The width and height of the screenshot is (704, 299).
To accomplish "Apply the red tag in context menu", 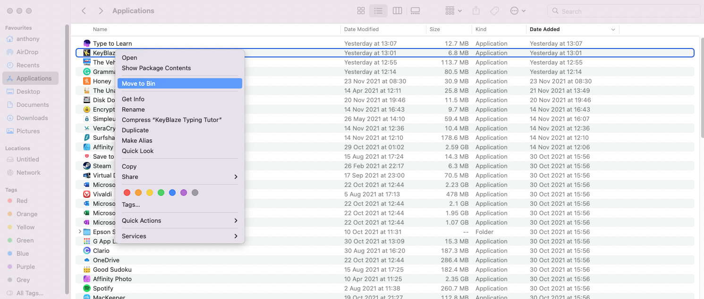I will pyautogui.click(x=127, y=193).
